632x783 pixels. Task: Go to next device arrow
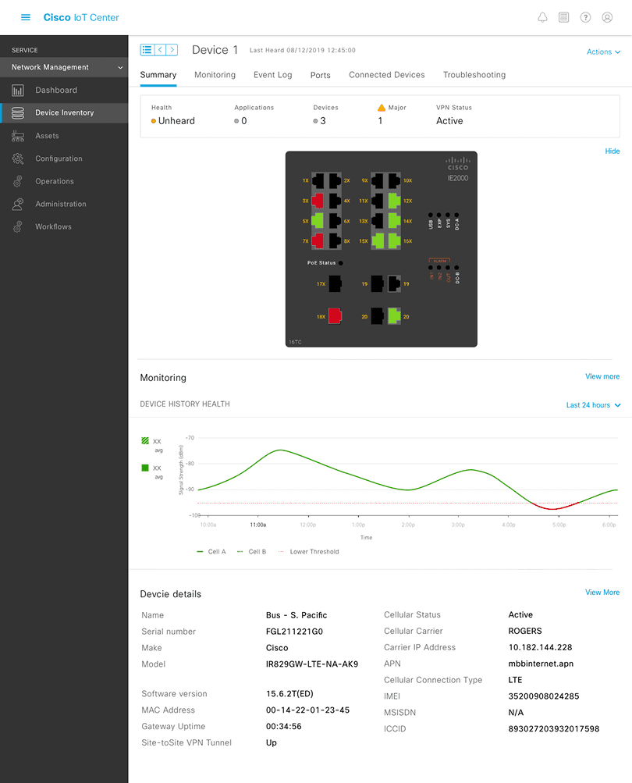tap(172, 49)
